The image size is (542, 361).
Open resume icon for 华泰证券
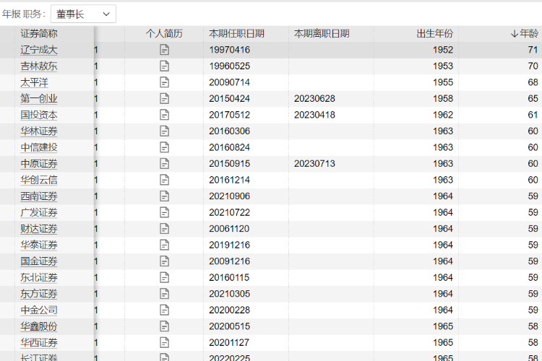coord(165,245)
